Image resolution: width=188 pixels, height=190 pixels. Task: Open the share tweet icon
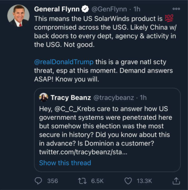coord(176,181)
